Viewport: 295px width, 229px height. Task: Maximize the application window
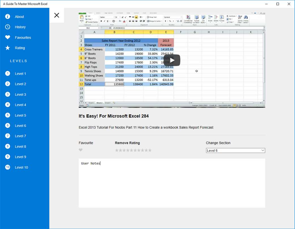click(278, 4)
